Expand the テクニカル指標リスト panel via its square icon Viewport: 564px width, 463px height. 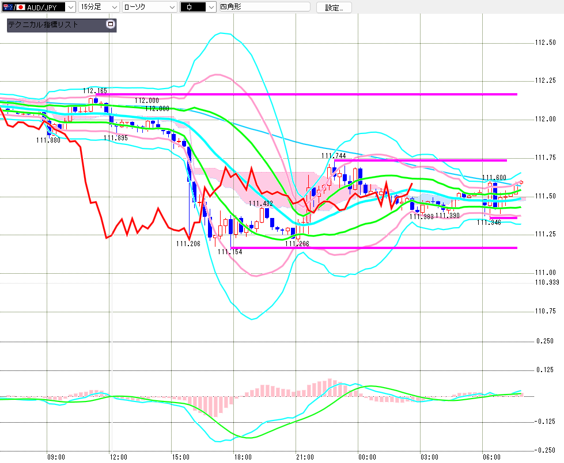111,24
